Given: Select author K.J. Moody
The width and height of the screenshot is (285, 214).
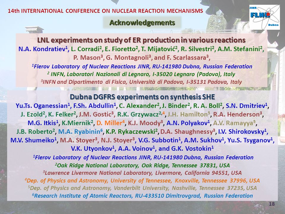Looking at the screenshot, I should point(145,123).
